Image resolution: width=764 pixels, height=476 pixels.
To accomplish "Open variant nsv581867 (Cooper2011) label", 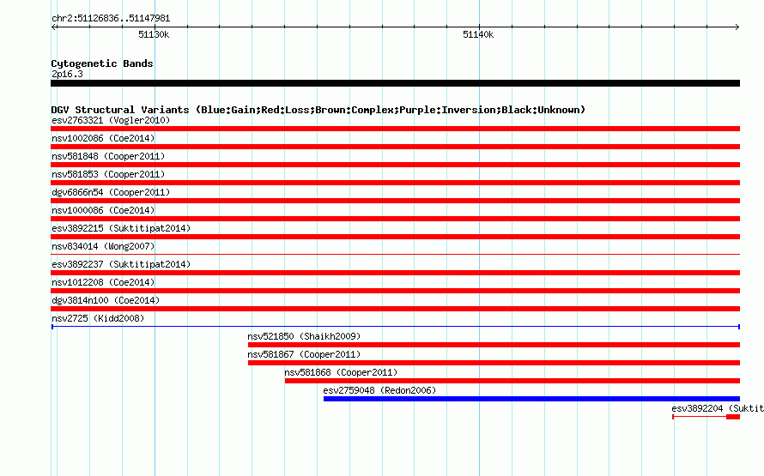I will coord(304,354).
